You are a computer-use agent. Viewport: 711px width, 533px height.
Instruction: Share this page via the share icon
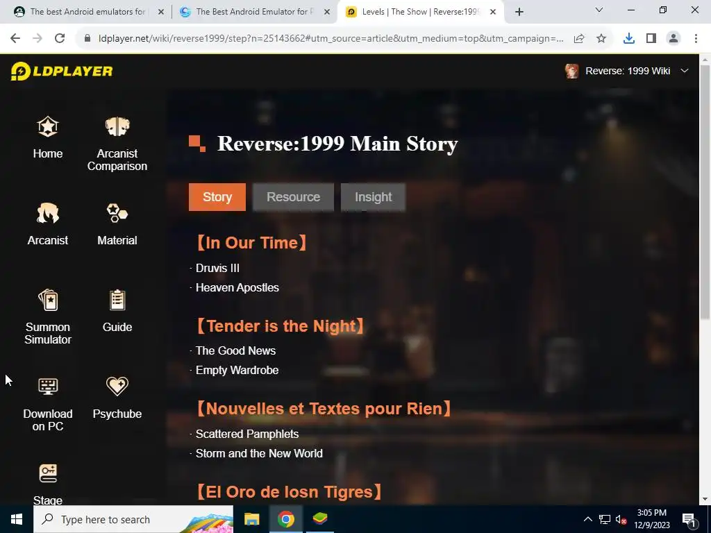pos(579,39)
